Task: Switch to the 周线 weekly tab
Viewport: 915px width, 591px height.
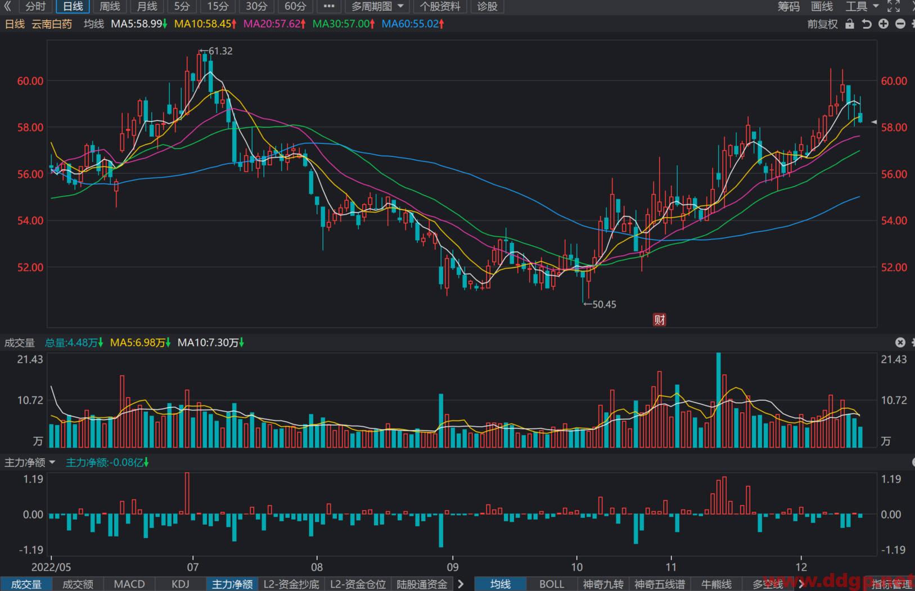Action: (x=110, y=6)
